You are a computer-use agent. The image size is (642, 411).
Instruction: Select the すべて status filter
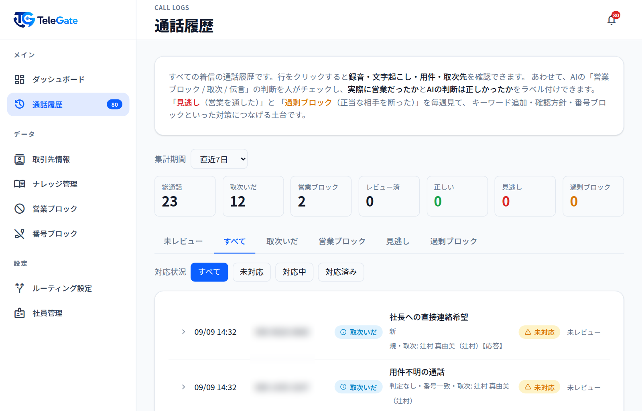[x=209, y=272]
